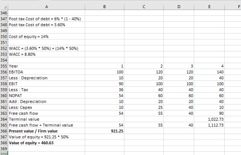This screenshot has width=241, height=155.
Task: Select row 355 header
Action: (x=4, y=66)
